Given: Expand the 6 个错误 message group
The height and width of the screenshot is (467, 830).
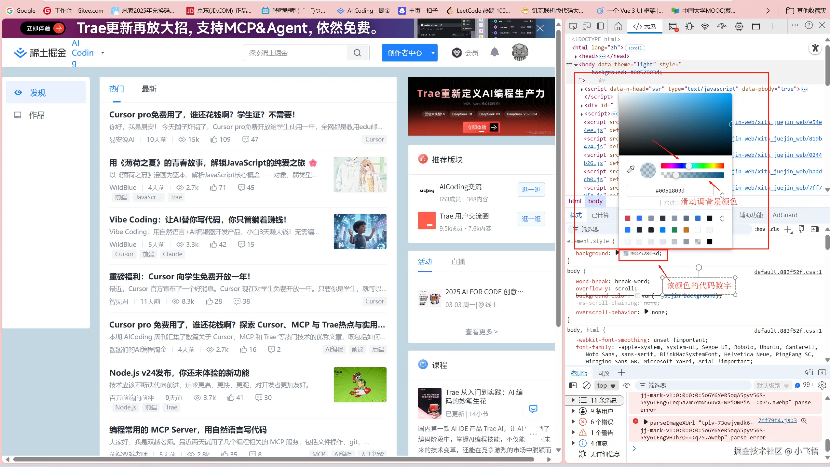Looking at the screenshot, I should tap(573, 422).
